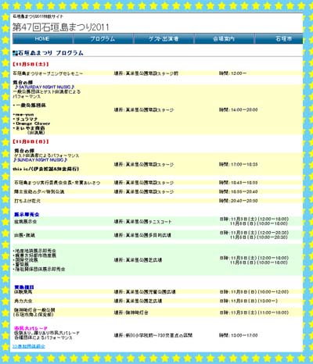Open the 石垣市 navigation tab
Screen dimensions: 313x364
tap(279, 39)
